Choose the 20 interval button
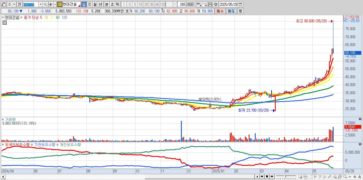 tap(146, 4)
